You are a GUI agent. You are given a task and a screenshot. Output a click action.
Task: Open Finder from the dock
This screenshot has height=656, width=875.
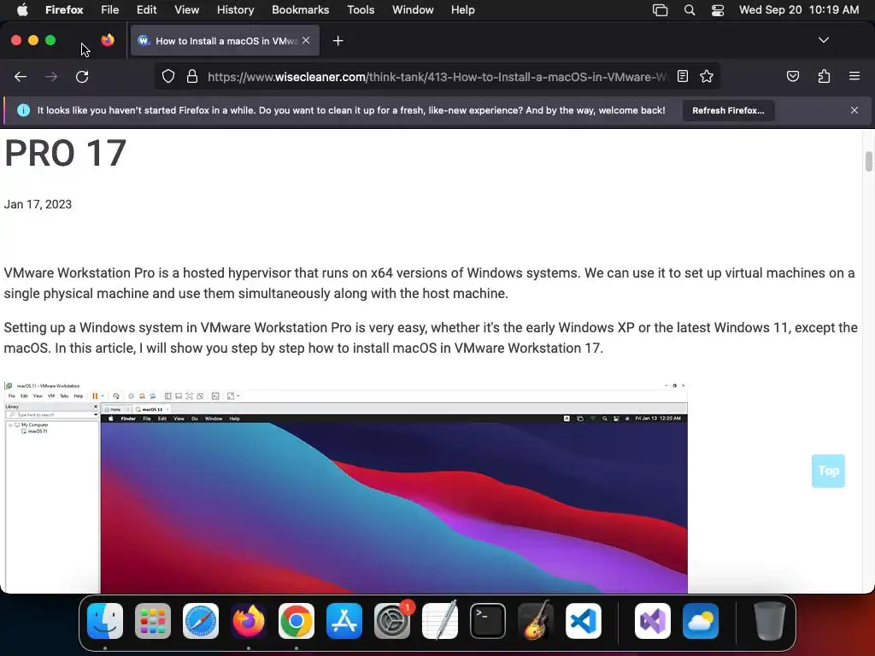105,621
